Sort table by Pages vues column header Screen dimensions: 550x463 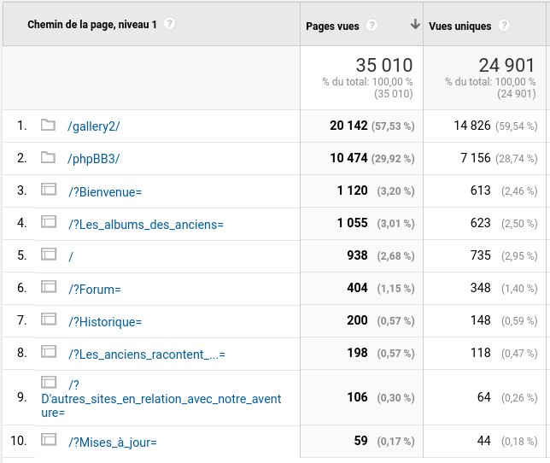pos(331,26)
